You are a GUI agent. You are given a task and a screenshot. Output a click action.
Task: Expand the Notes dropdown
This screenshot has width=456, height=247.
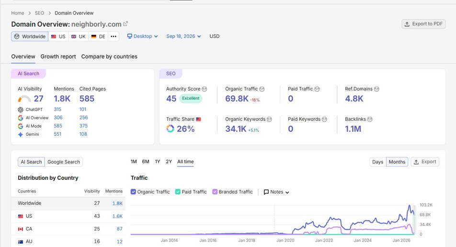click(x=276, y=192)
